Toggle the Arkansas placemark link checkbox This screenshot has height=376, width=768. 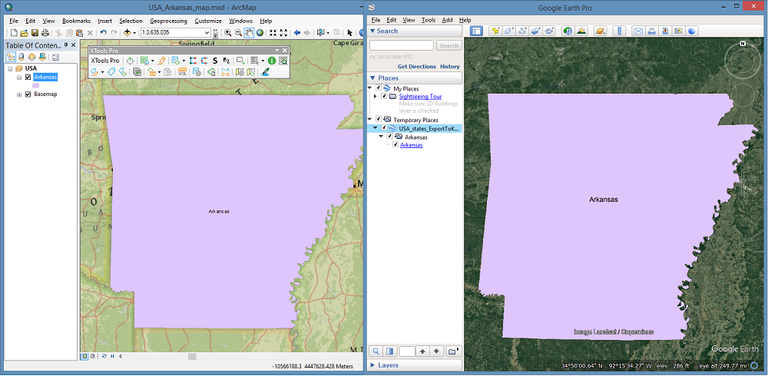396,145
